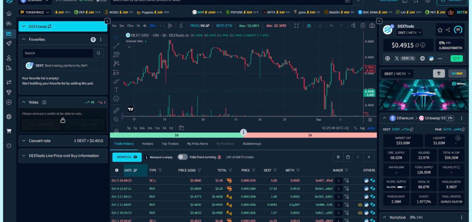Open the Bubblemaps tab
Screen dimensions: 472x222
(252, 144)
